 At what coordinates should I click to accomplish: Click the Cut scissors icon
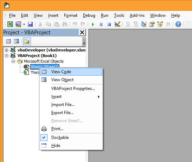coord(40,24)
